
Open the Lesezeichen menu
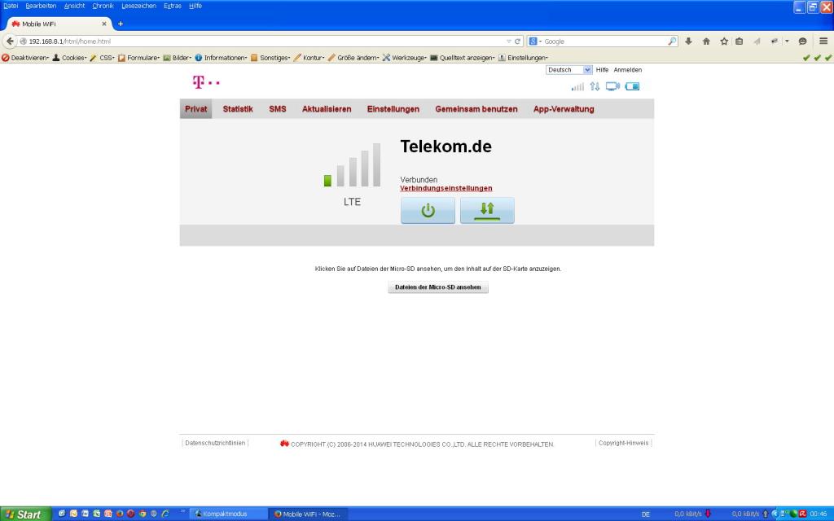point(138,6)
